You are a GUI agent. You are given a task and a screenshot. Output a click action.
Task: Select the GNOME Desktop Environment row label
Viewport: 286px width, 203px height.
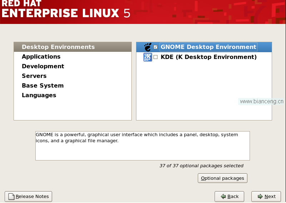209,47
